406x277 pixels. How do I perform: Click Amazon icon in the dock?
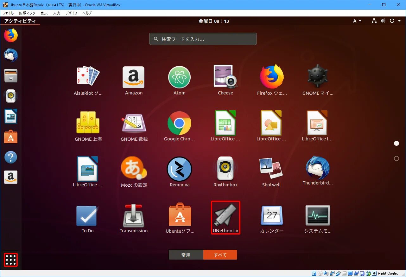click(11, 177)
